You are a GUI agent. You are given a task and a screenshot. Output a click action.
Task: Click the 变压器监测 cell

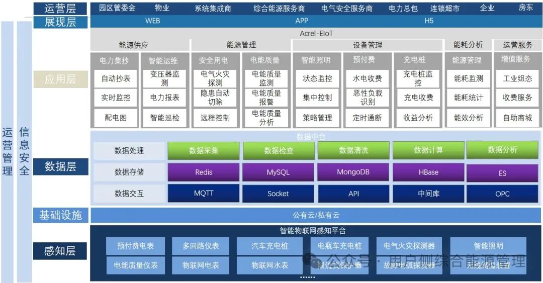point(165,78)
